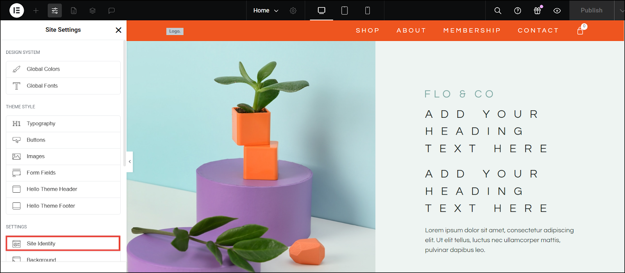The height and width of the screenshot is (273, 625).
Task: Close the Site Settings panel
Action: pyautogui.click(x=118, y=30)
